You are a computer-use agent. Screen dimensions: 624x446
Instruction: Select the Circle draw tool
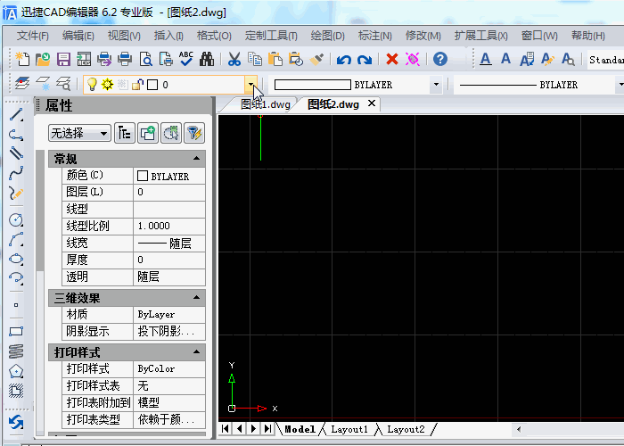16,219
